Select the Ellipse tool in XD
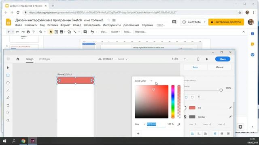 8,83
